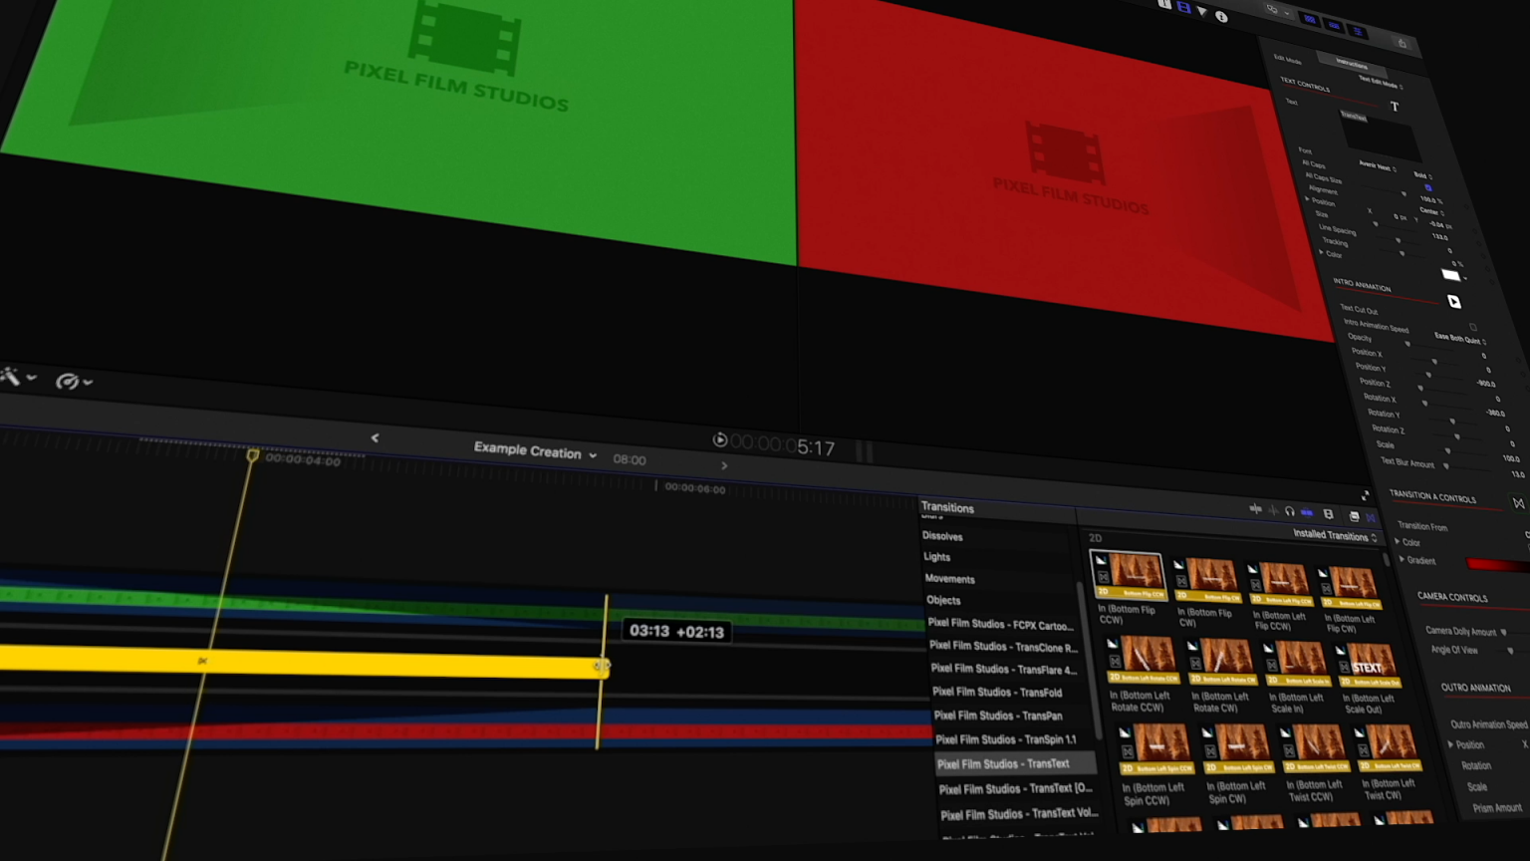Select In (Bottom Left Twist CW) thumbnail
Viewport: 1530px width, 861px height.
point(1389,749)
